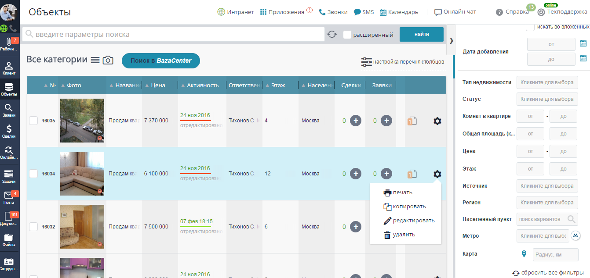Open настройка перечня столбцов link

(403, 62)
